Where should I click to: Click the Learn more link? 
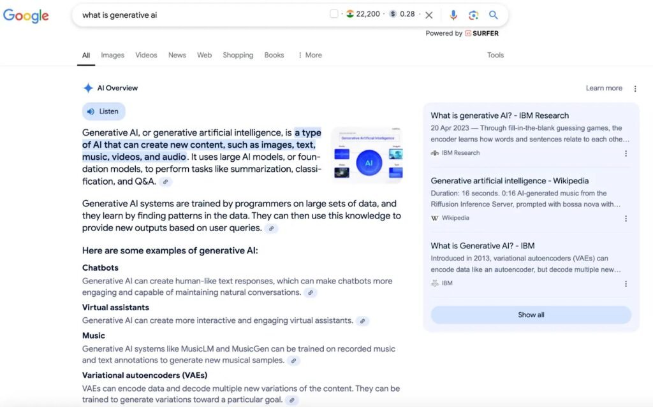(604, 89)
